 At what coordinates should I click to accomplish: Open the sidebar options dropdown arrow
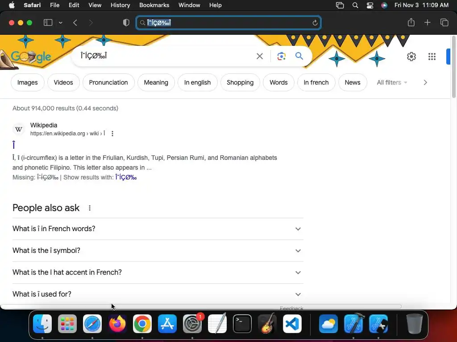pyautogui.click(x=60, y=23)
